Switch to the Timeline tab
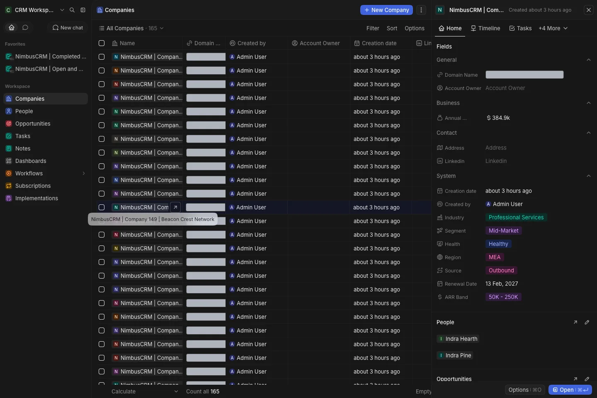 [485, 28]
